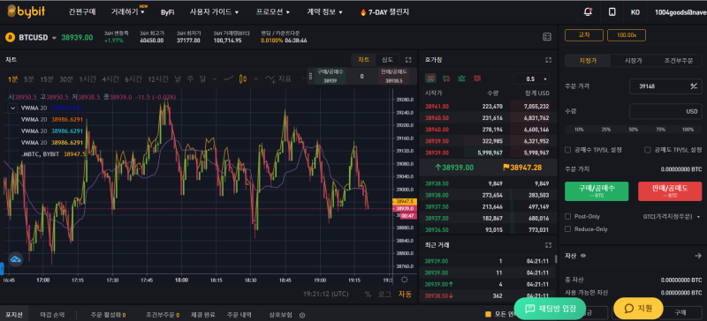Open the layout settings icon near BTCUSD
The width and height of the screenshot is (707, 321).
point(547,37)
